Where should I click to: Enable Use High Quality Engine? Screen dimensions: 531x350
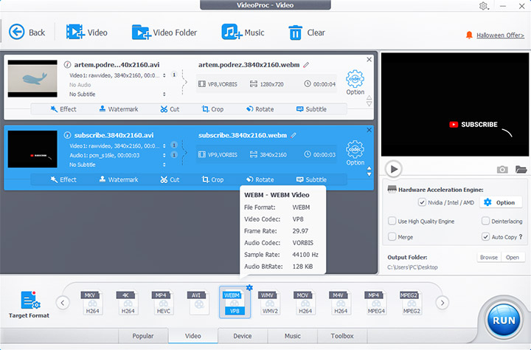pos(392,221)
